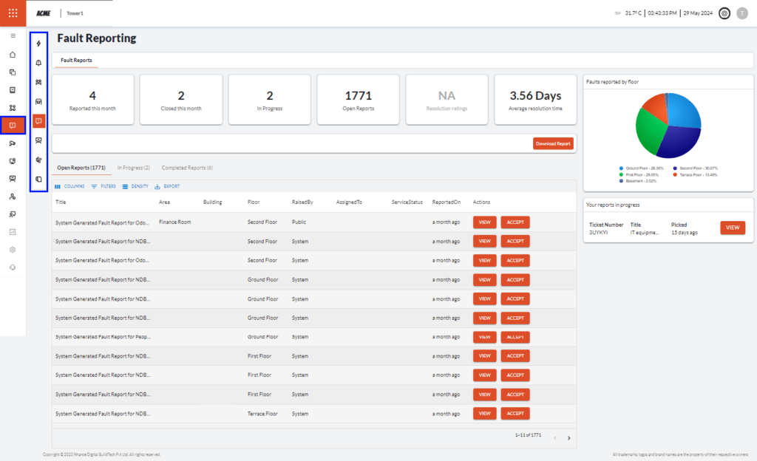This screenshot has height=461, width=757.
Task: Open the bell alerts icon in submenu
Action: (38, 63)
